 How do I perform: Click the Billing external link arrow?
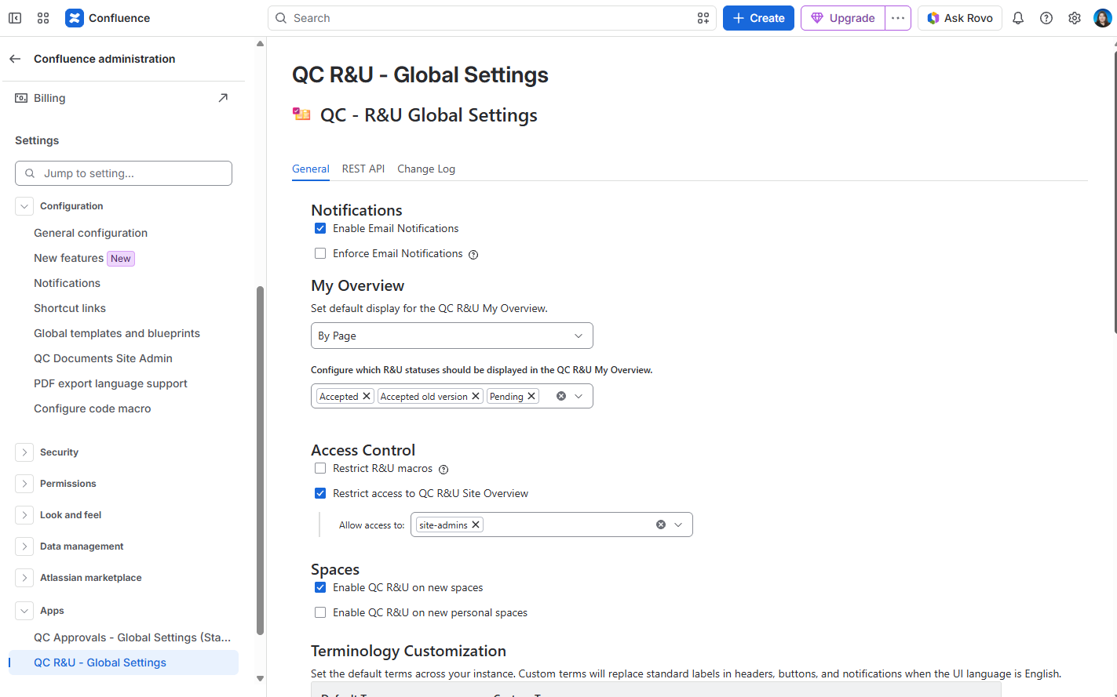[x=223, y=98]
